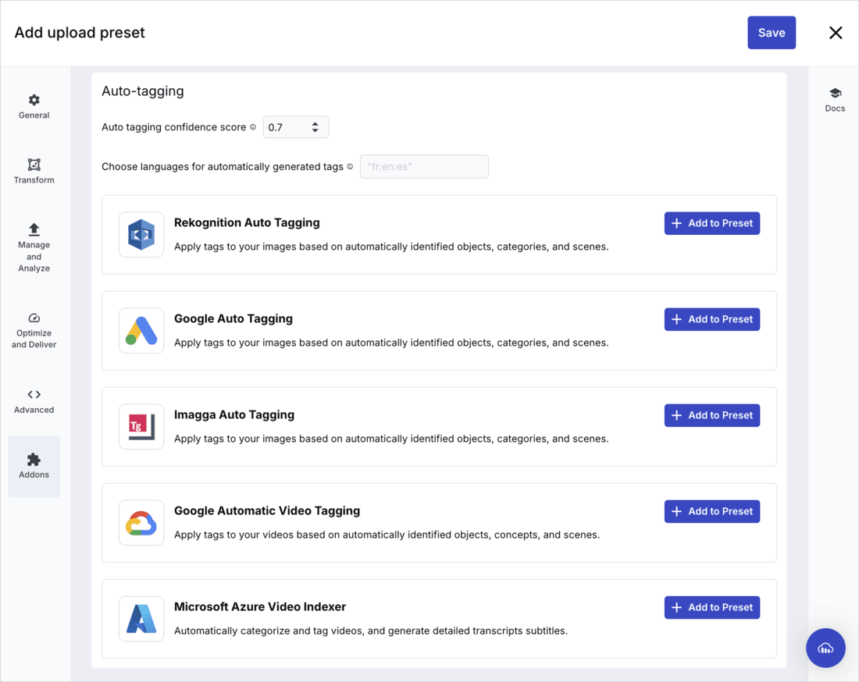The width and height of the screenshot is (859, 682).
Task: Click the Microsoft Azure Video Indexer title
Action: click(260, 607)
